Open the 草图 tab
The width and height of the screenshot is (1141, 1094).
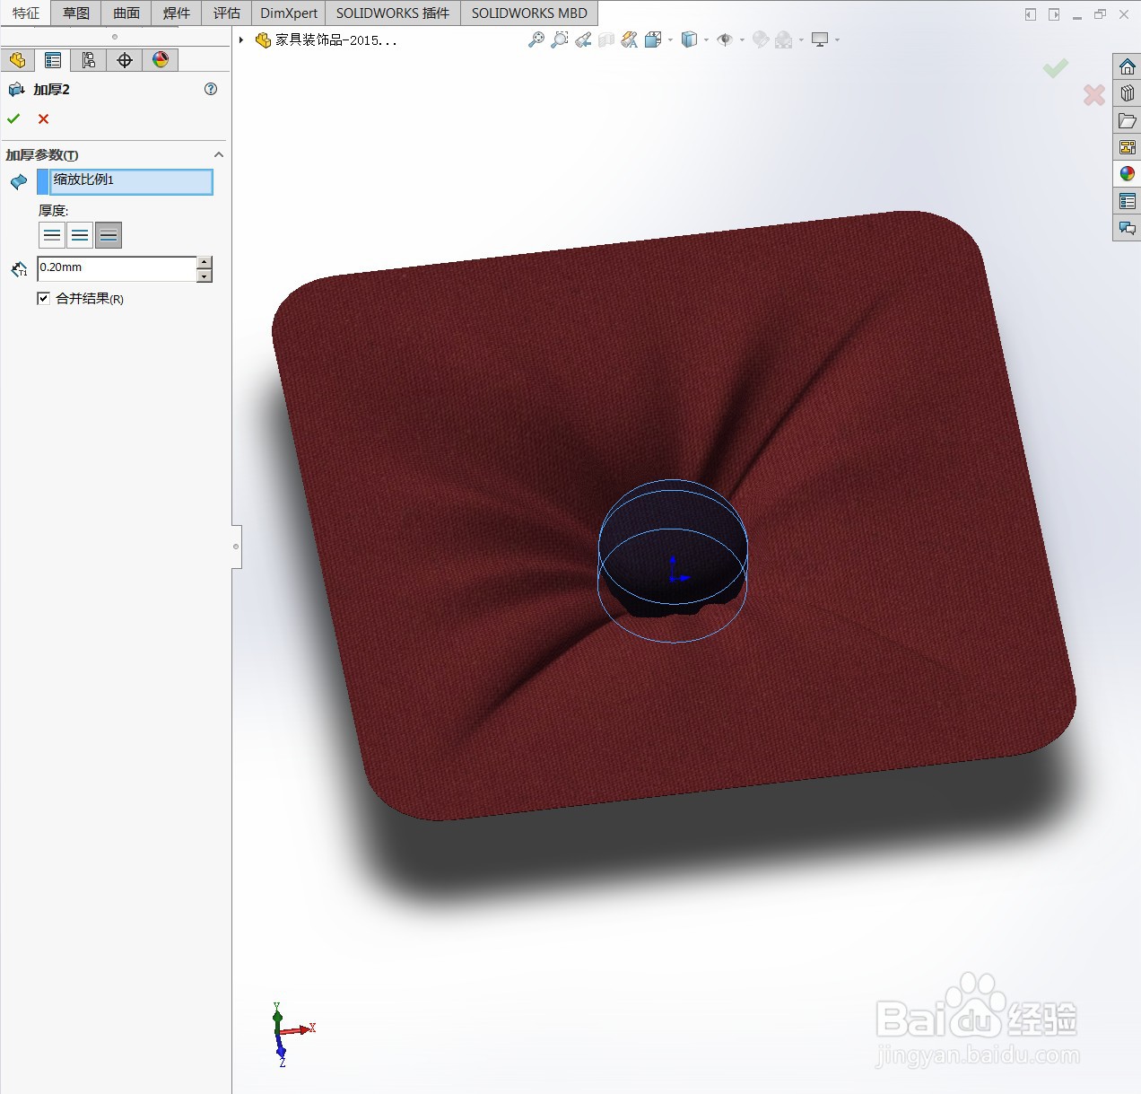pyautogui.click(x=76, y=13)
